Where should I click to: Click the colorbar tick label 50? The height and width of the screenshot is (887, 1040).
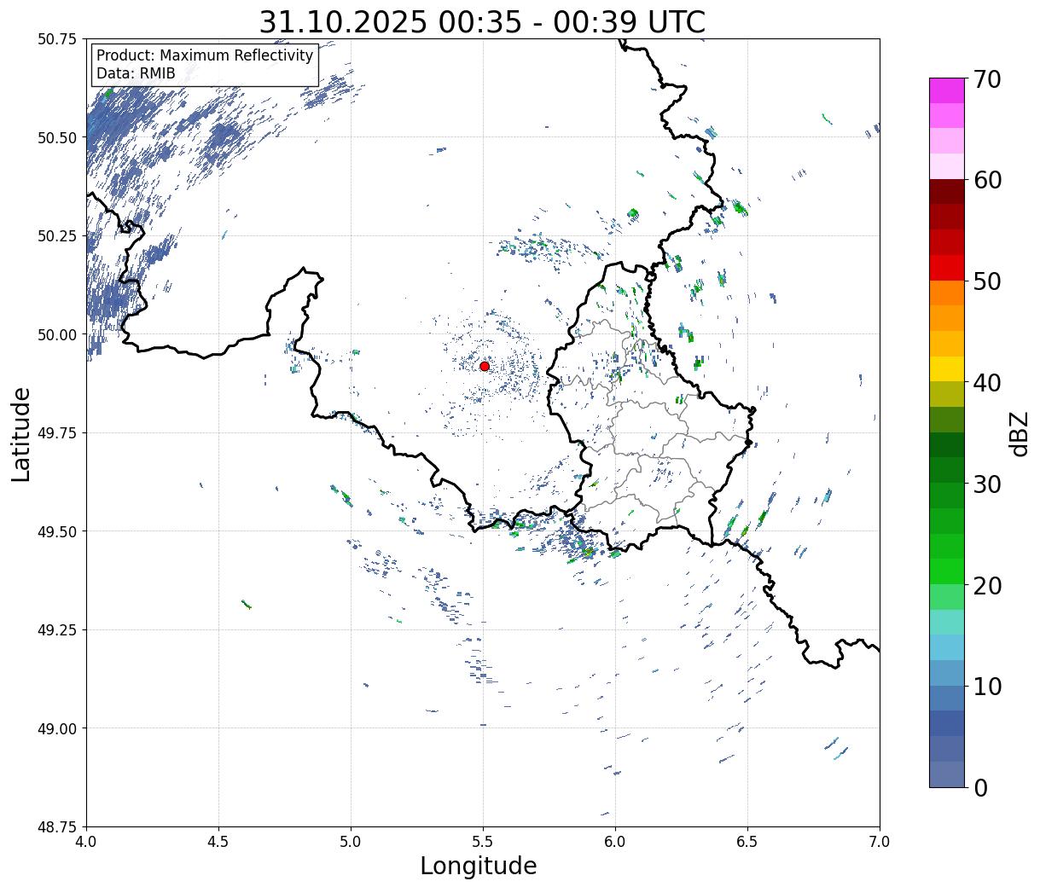pos(987,281)
